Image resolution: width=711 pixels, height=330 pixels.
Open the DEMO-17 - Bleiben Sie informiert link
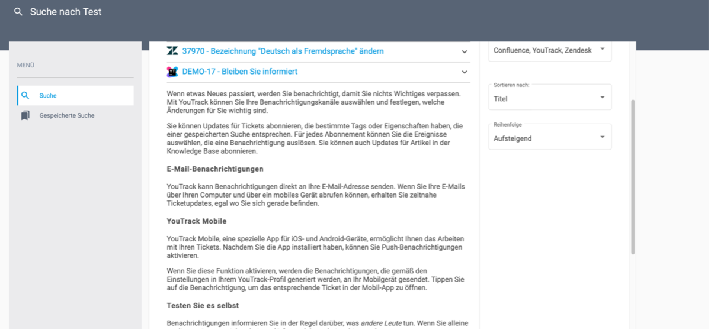(x=240, y=72)
